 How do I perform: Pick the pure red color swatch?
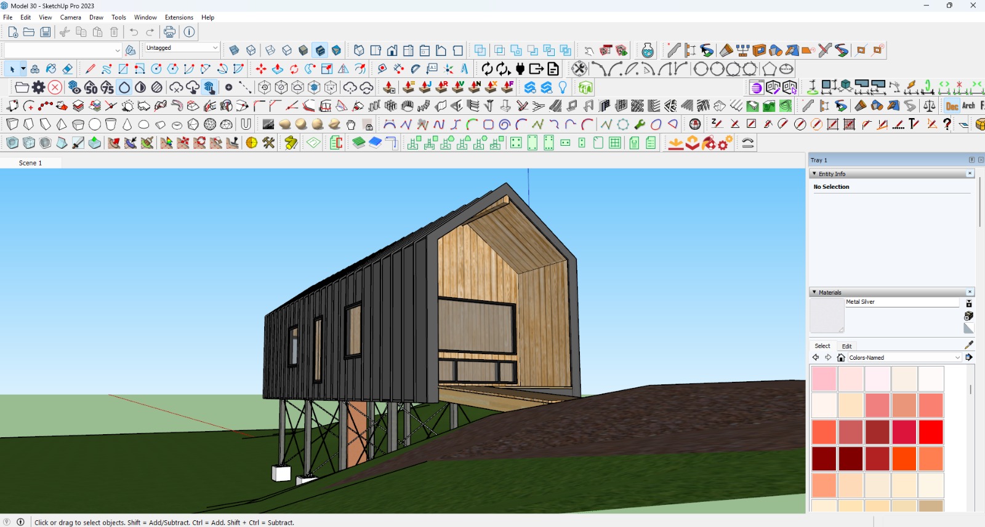[931, 432]
